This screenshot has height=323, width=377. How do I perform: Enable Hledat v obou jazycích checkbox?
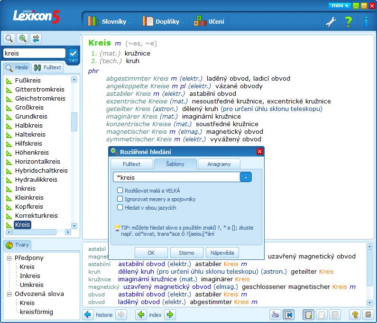pos(120,207)
